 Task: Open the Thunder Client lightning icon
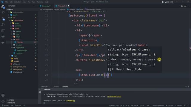tap(3, 36)
